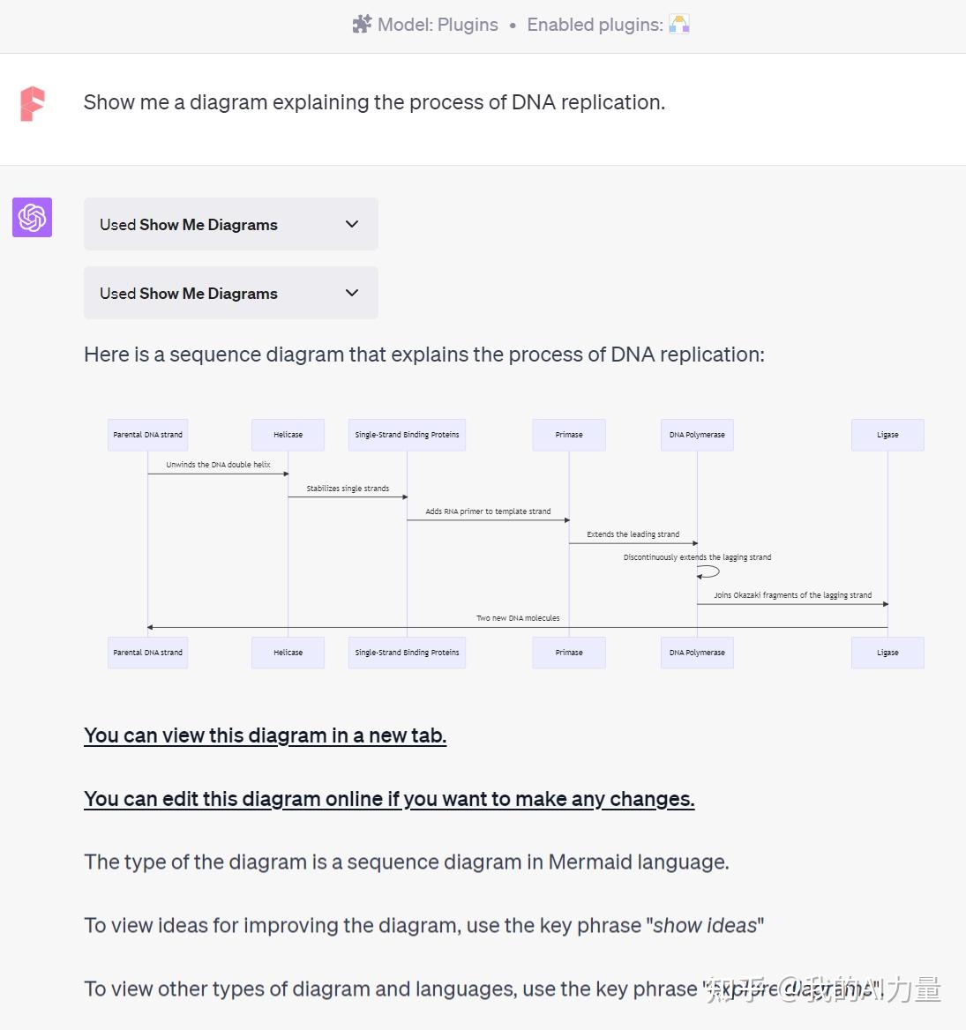
Task: Expand the second Used Show Me Diagrams chevron
Action: point(352,293)
